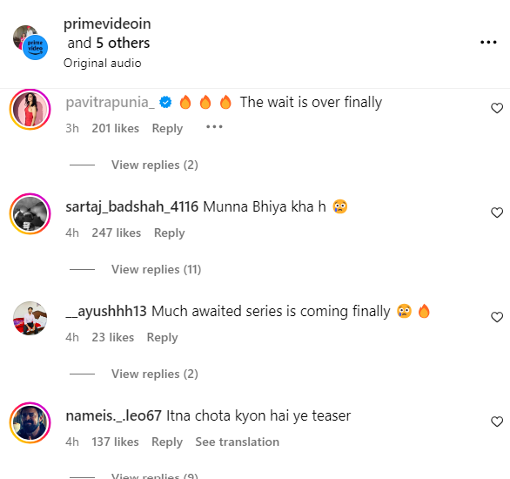This screenshot has height=479, width=510.
Task: View 247 likes on sartaj's comment
Action: coord(116,233)
